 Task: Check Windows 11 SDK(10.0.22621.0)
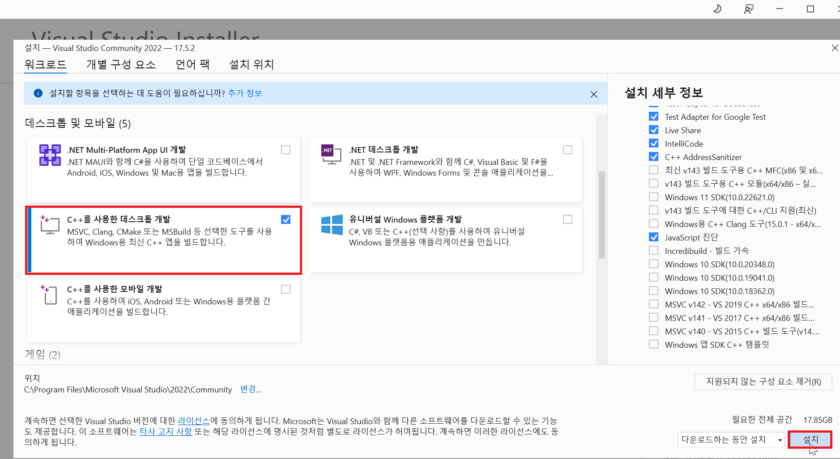(653, 197)
